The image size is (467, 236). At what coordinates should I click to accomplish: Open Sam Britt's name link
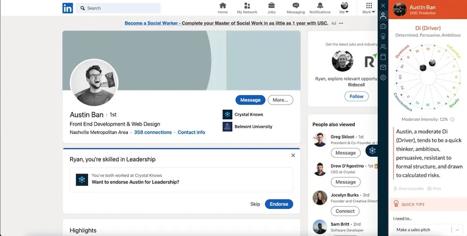(x=341, y=224)
